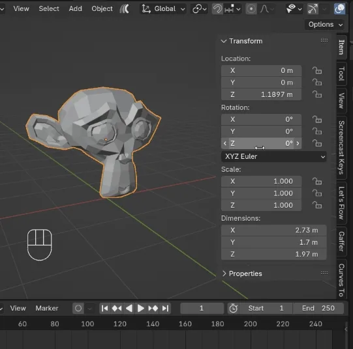Image resolution: width=353 pixels, height=349 pixels.
Task: Toggle preview range clock icon
Action: [233, 309]
